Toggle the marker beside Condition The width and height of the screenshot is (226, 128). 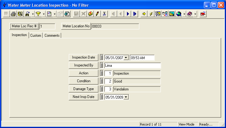[101, 81]
